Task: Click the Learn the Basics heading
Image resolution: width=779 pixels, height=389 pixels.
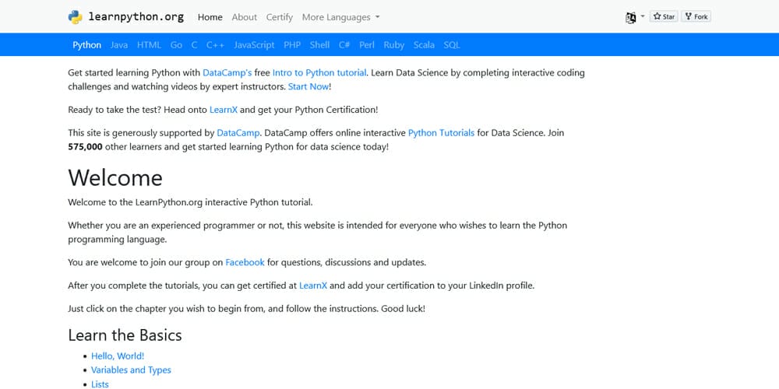Action: pos(125,335)
